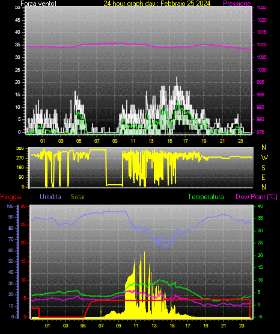Click the 40 temperature axis value
The width and height of the screenshot is (280, 334).
coord(260,206)
